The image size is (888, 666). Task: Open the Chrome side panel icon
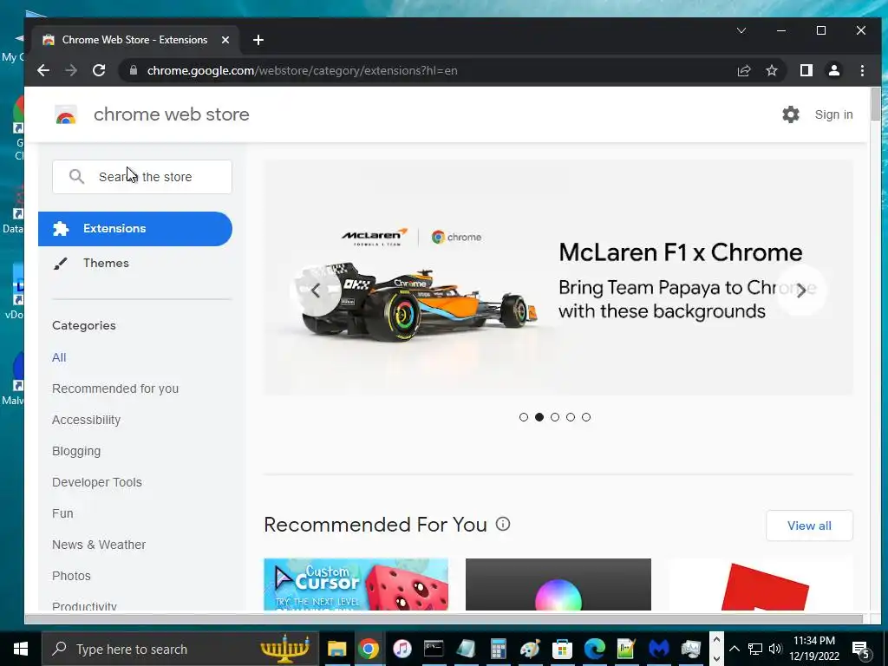[x=806, y=70]
